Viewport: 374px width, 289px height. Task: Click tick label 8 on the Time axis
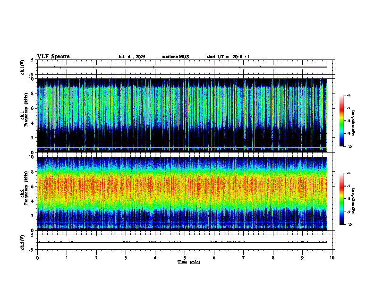[273, 258]
